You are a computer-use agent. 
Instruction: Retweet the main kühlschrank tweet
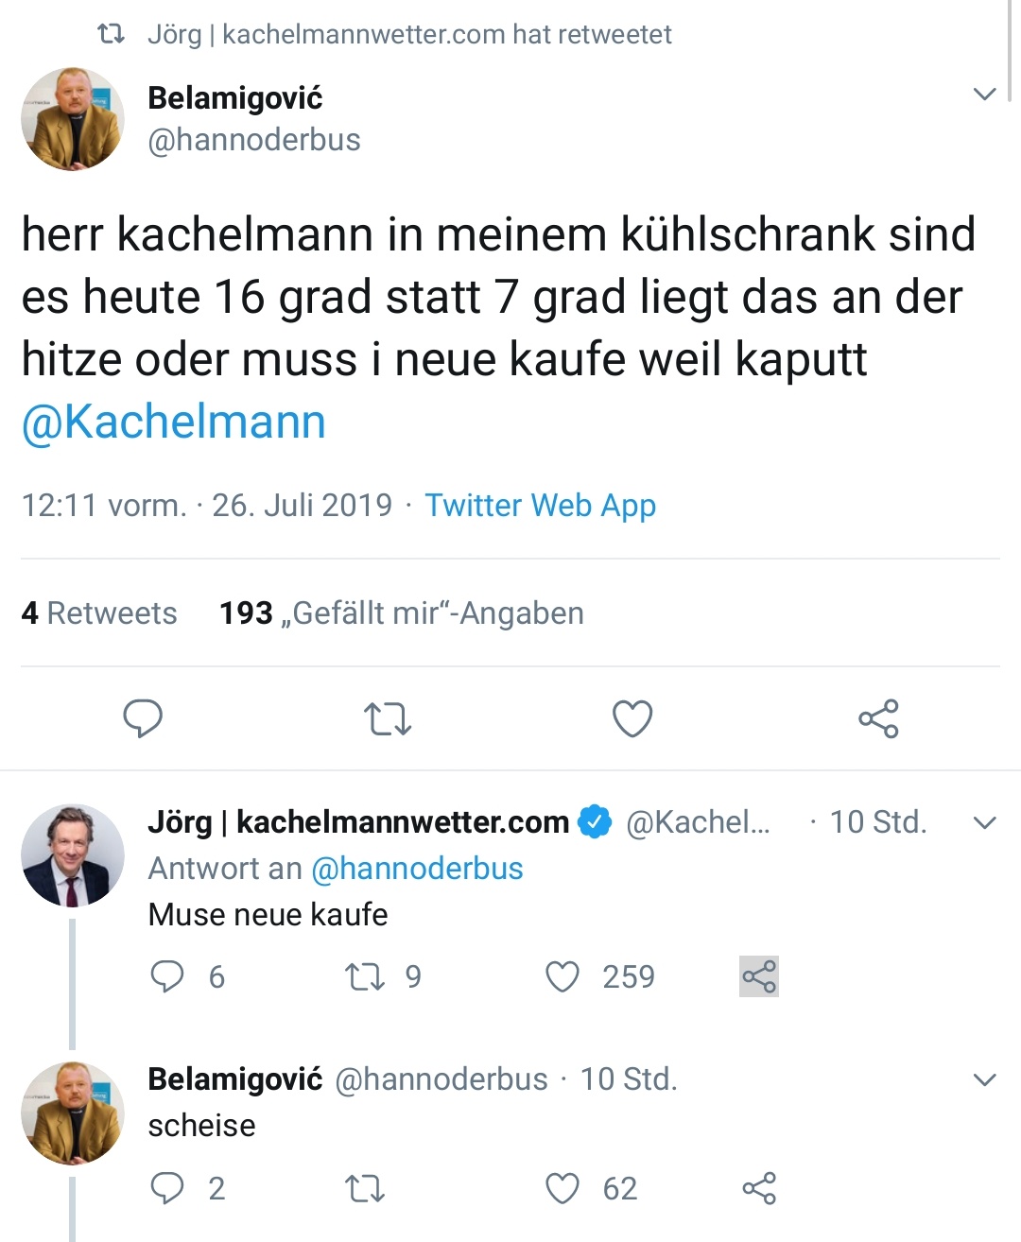388,719
